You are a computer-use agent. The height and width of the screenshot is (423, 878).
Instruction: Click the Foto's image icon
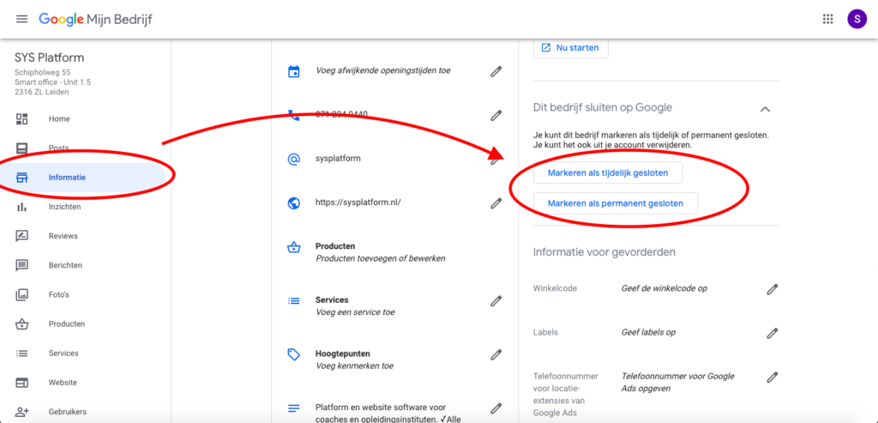[21, 294]
